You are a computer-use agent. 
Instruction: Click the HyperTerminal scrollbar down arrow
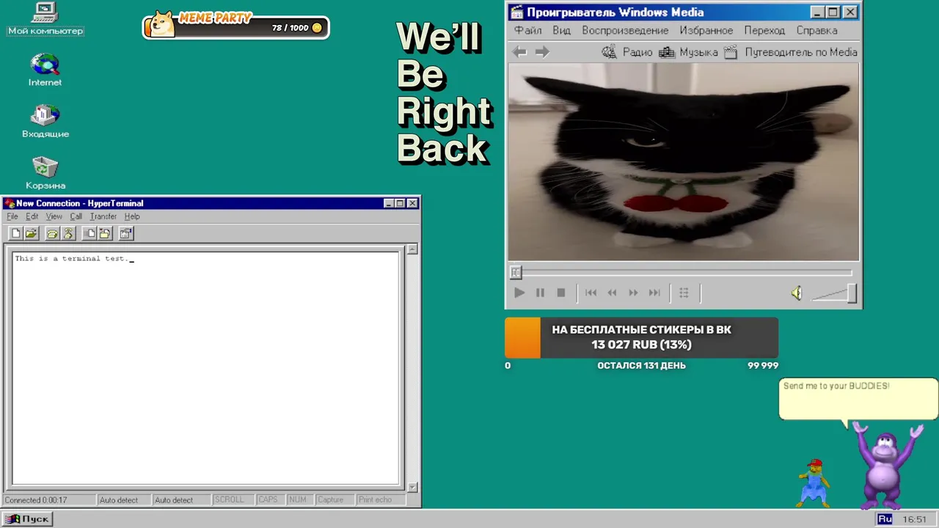412,487
